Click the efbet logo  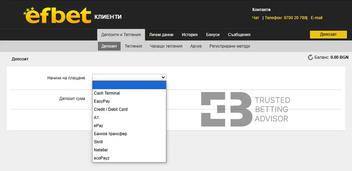57,15
